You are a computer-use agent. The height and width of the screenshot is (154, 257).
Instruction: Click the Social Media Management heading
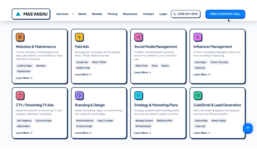(155, 47)
